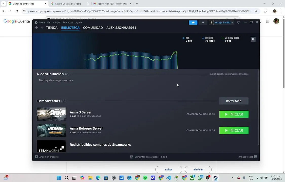Open the Ayuda menu
The width and height of the screenshot is (285, 182).
[x=79, y=22]
